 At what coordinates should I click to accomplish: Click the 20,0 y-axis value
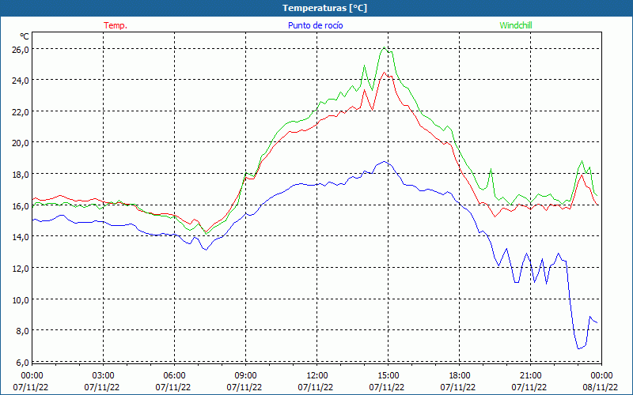21,143
